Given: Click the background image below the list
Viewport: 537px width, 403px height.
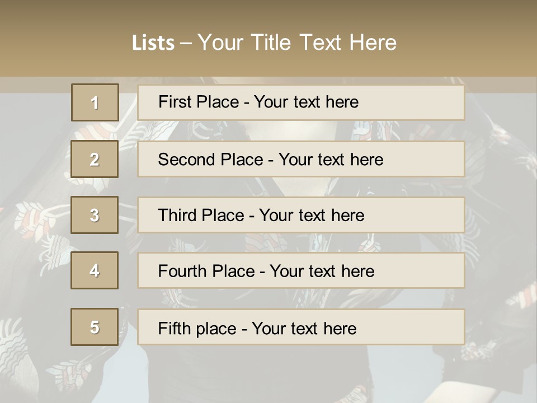Looking at the screenshot, I should point(268,375).
